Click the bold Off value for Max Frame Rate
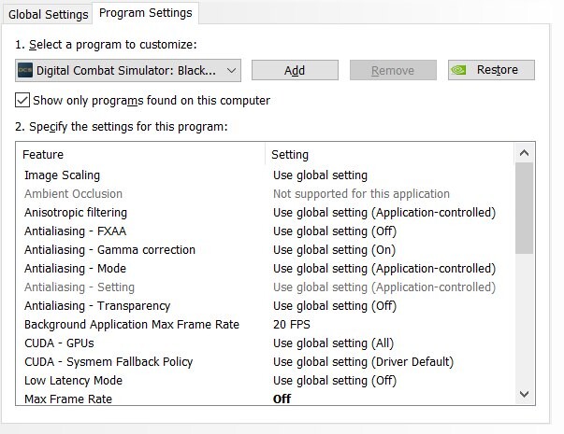Screen dimensions: 564x434 [x=282, y=399]
